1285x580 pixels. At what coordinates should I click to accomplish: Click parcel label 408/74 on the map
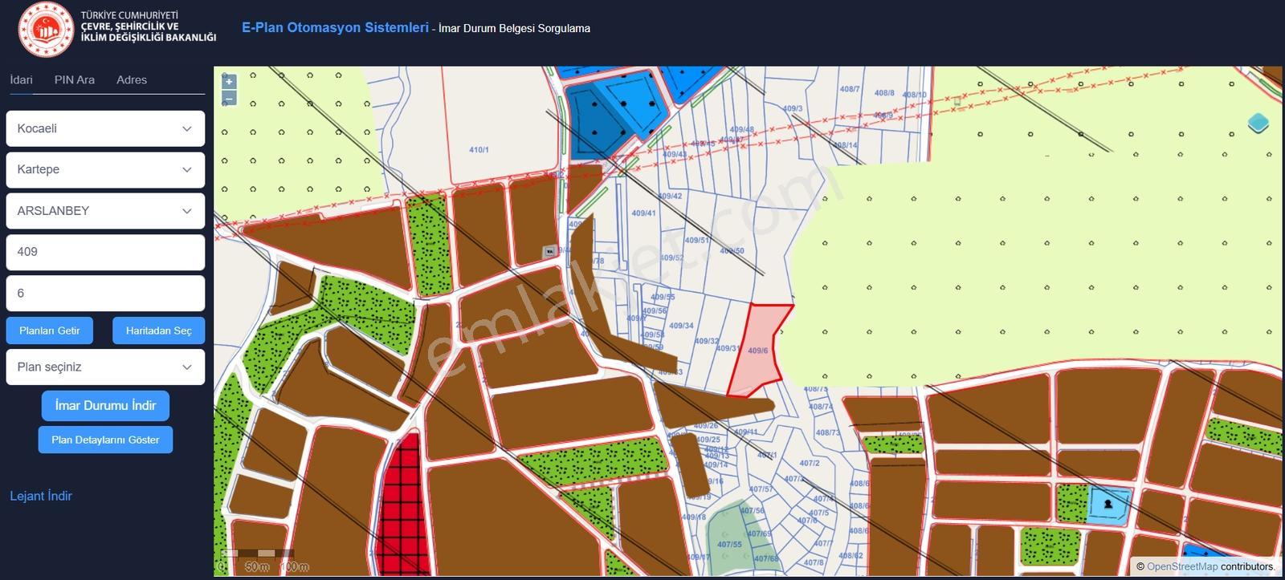coord(820,407)
